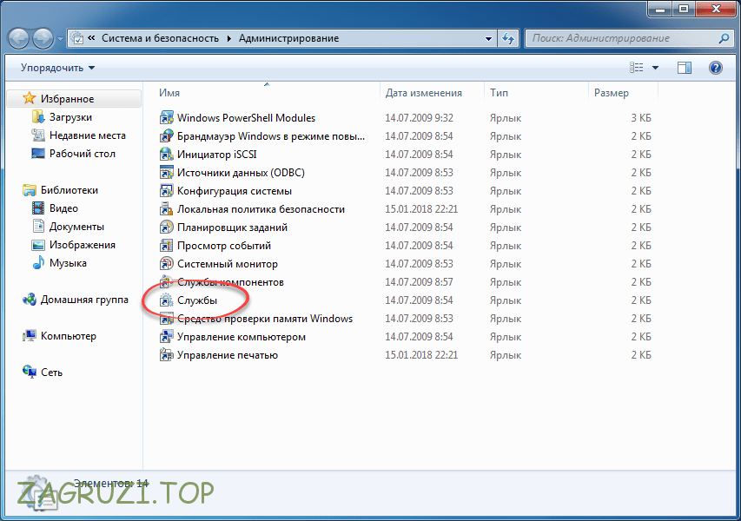Refresh the Администрирование folder view

pyautogui.click(x=508, y=39)
